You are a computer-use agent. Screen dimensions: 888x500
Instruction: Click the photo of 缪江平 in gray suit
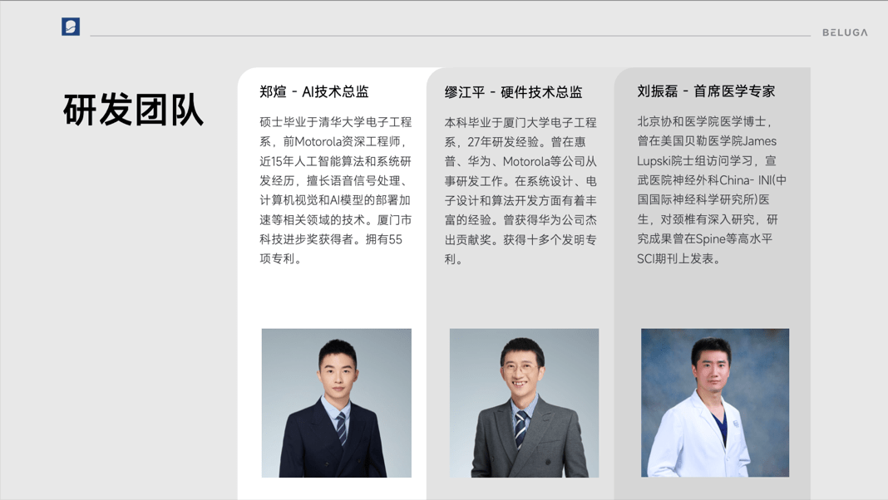click(x=524, y=403)
